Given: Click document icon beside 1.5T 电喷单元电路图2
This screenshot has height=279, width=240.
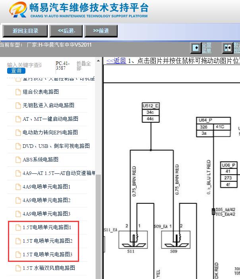Looking at the screenshot, I should coord(18,241).
